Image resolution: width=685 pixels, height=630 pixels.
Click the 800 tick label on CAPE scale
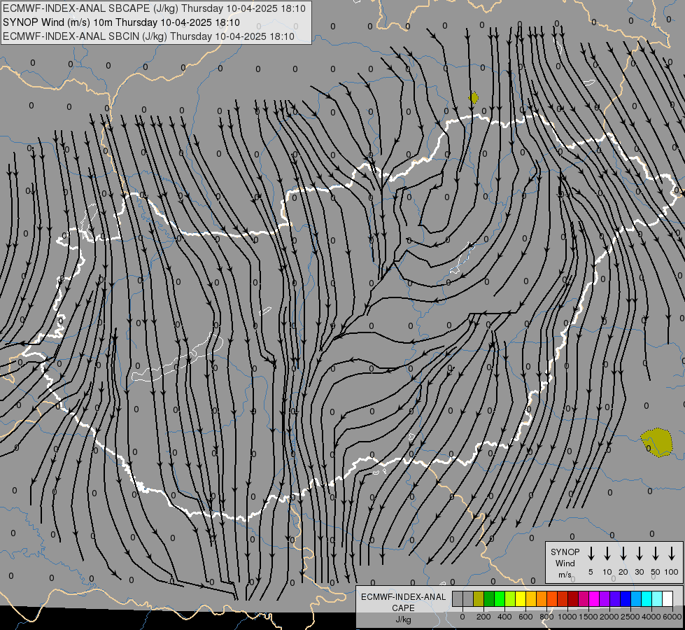point(546,617)
